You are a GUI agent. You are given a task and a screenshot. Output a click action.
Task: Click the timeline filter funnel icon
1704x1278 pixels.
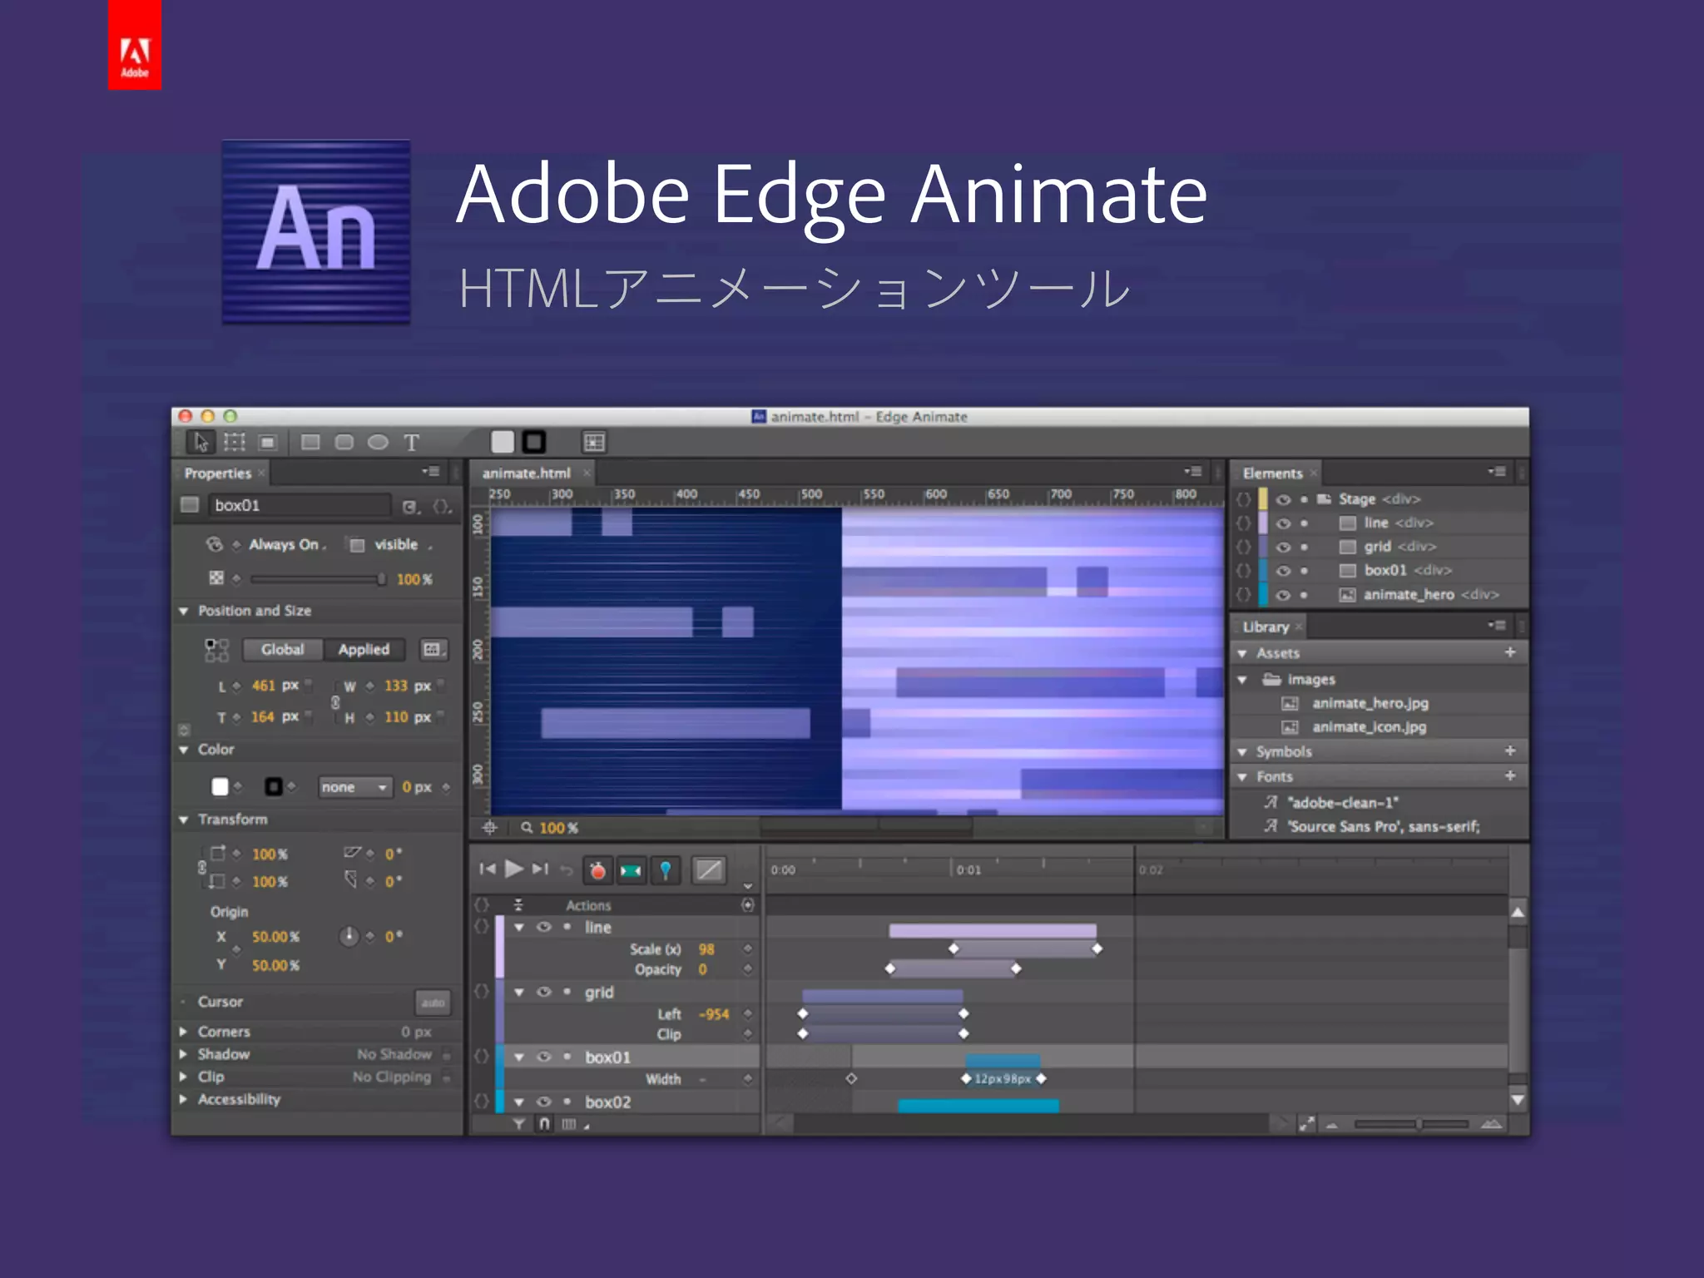click(x=518, y=1124)
